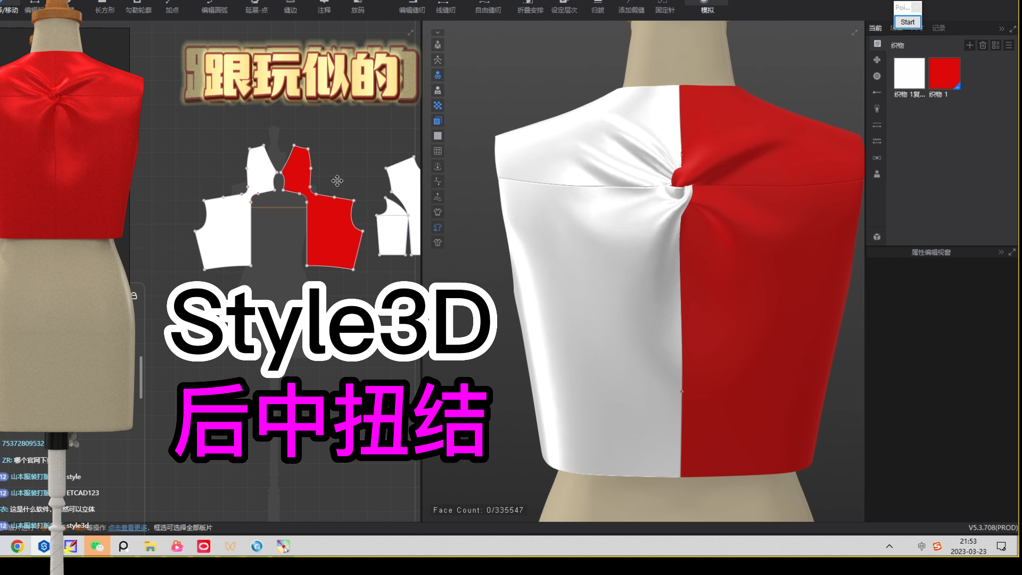This screenshot has width=1022, height=575.
Task: Open the zigzag stitch category icon
Action: pos(877,141)
